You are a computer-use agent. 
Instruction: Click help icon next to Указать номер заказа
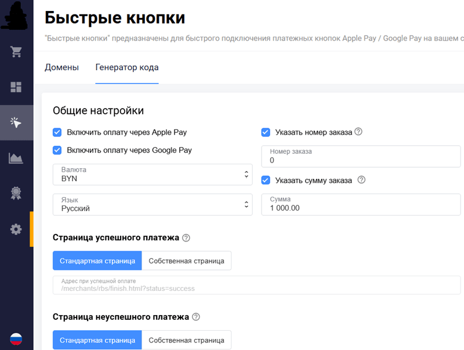pos(358,132)
